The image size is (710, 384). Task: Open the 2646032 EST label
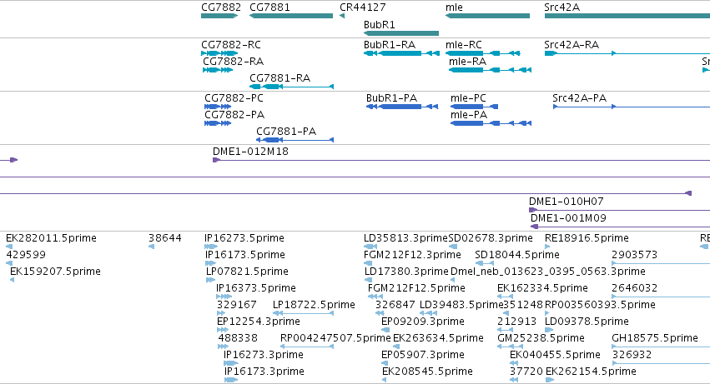[634, 288]
